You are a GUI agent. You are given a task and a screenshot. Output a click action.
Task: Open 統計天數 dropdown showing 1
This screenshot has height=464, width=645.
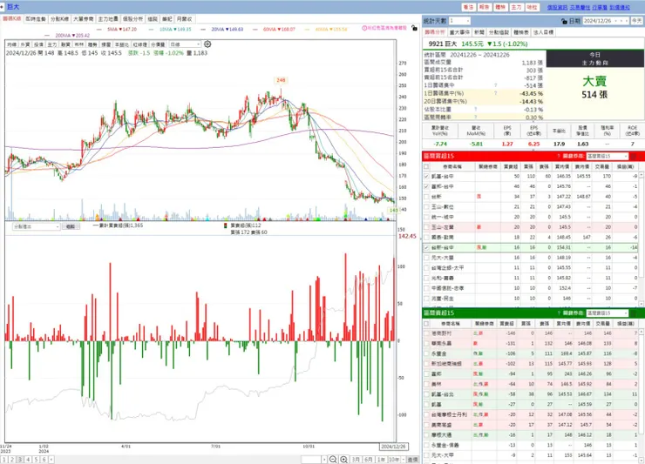click(x=459, y=21)
